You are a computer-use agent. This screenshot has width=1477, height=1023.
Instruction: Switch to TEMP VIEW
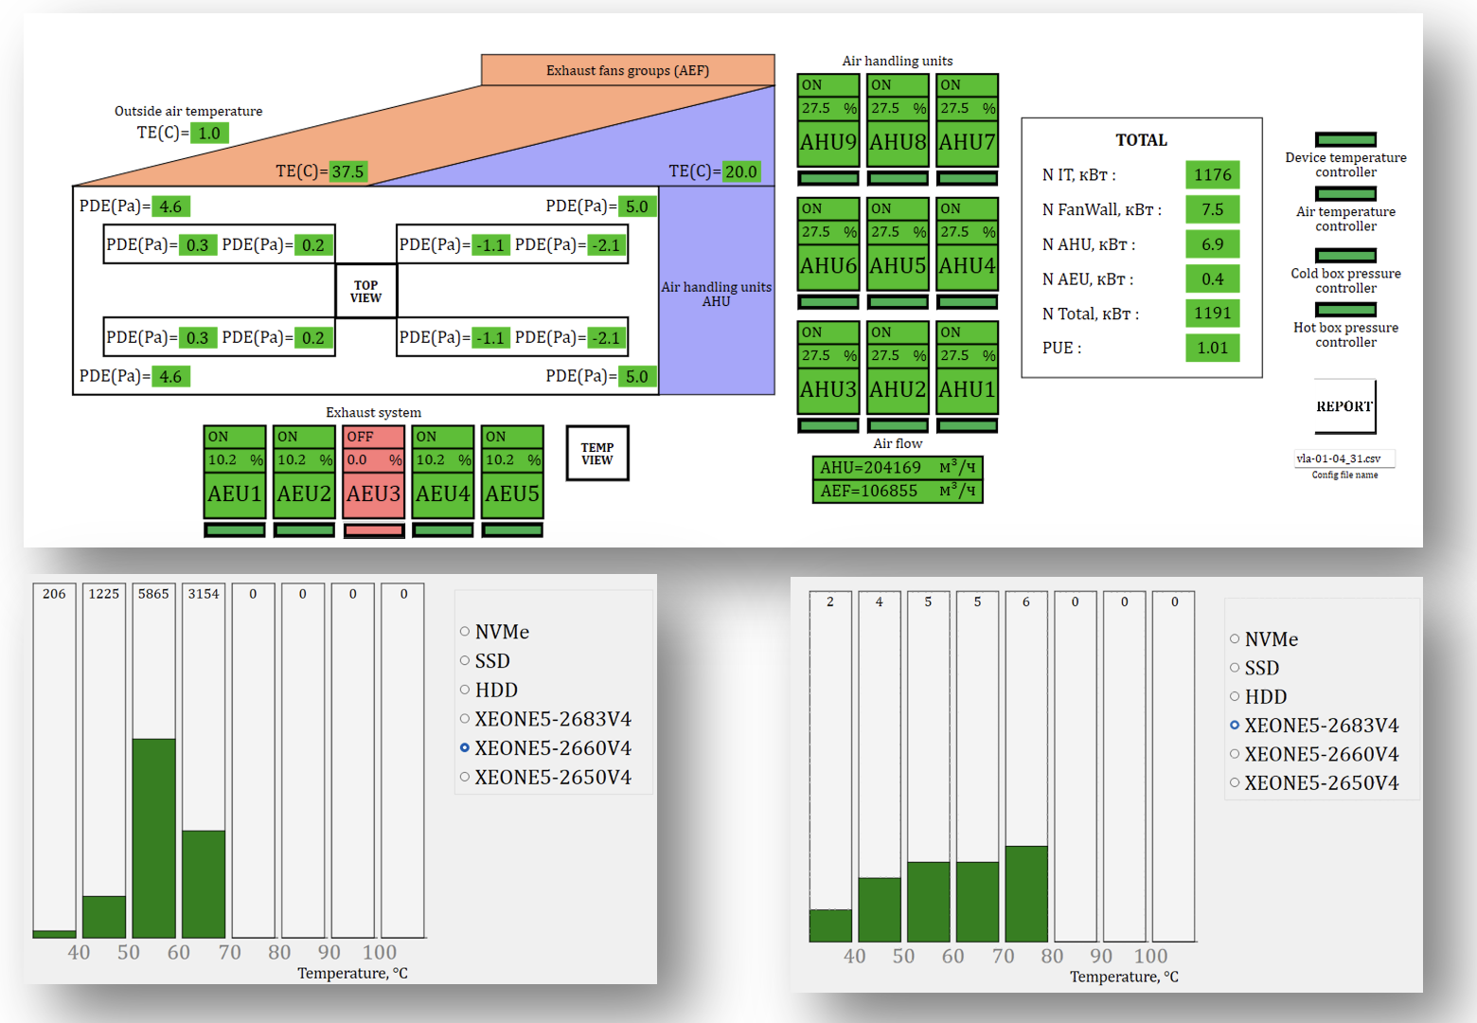point(597,454)
